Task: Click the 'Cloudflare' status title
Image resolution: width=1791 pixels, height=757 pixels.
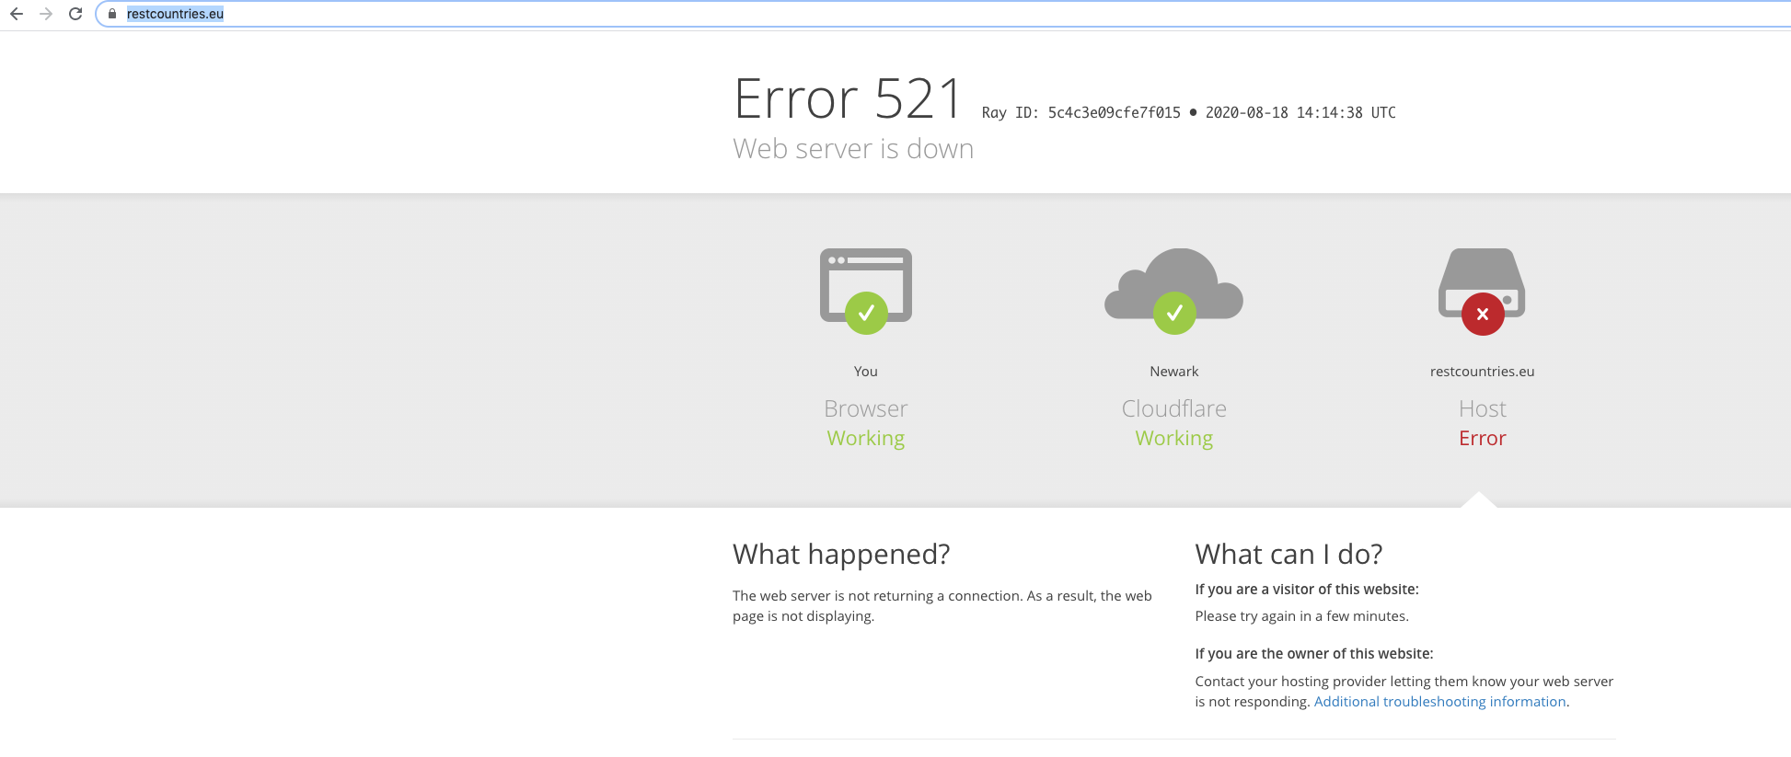Action: [x=1174, y=408]
